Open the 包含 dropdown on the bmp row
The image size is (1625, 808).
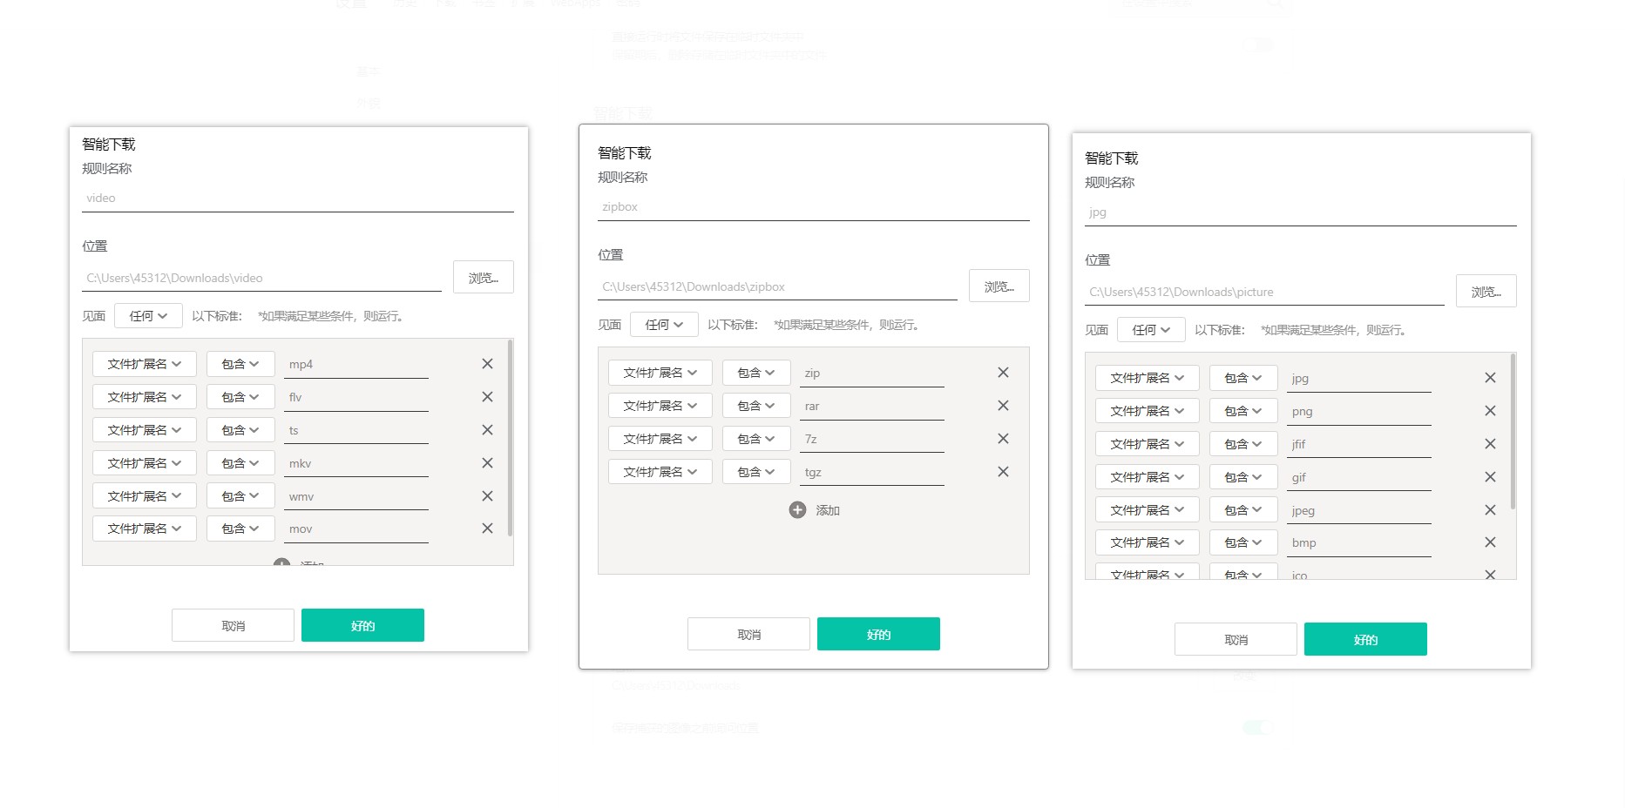tap(1242, 542)
